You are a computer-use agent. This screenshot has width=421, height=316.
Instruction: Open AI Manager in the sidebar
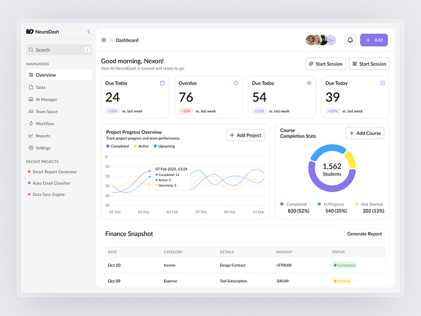[x=46, y=100]
